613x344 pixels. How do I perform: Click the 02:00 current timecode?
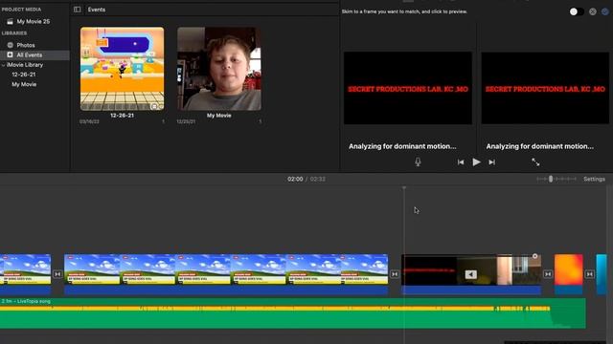(x=295, y=179)
